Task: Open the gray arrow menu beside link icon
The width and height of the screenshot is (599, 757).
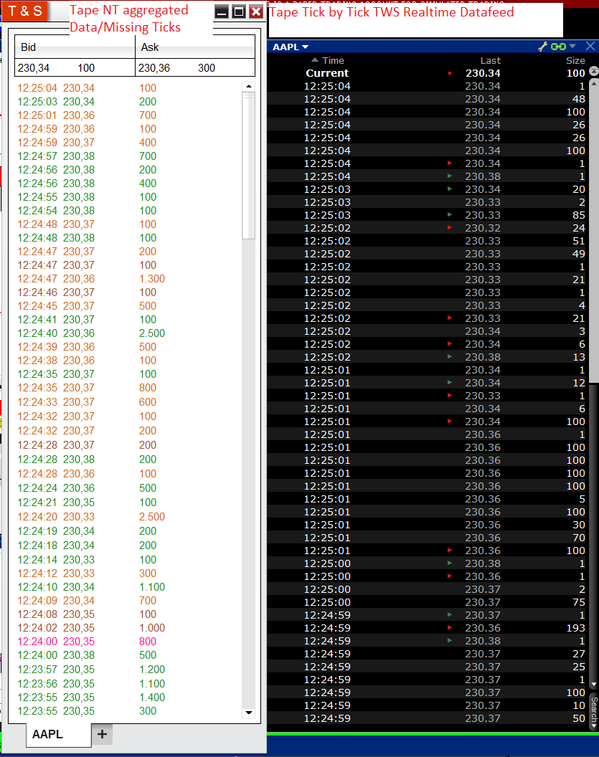Action: (x=572, y=46)
